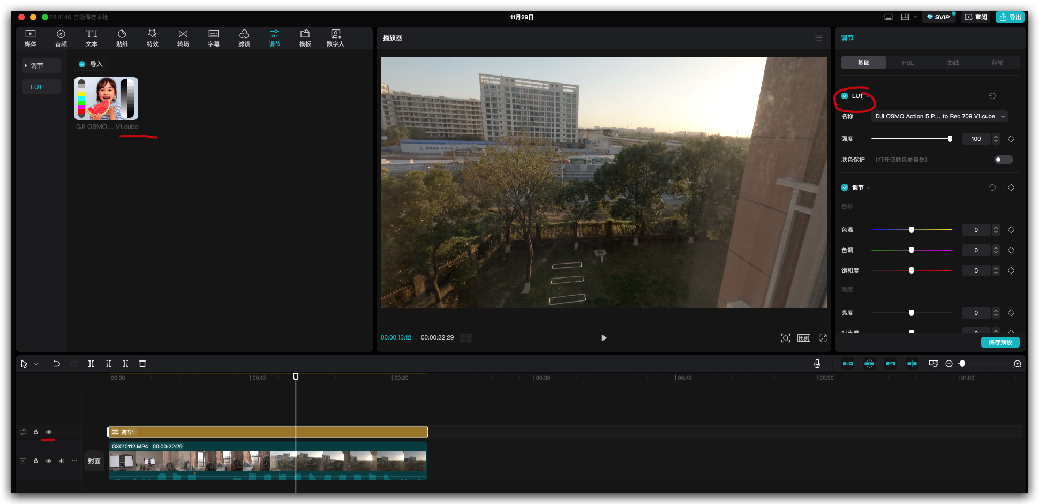Screen dimensions: 1039x504
Task: Click the SVIP button
Action: point(938,17)
